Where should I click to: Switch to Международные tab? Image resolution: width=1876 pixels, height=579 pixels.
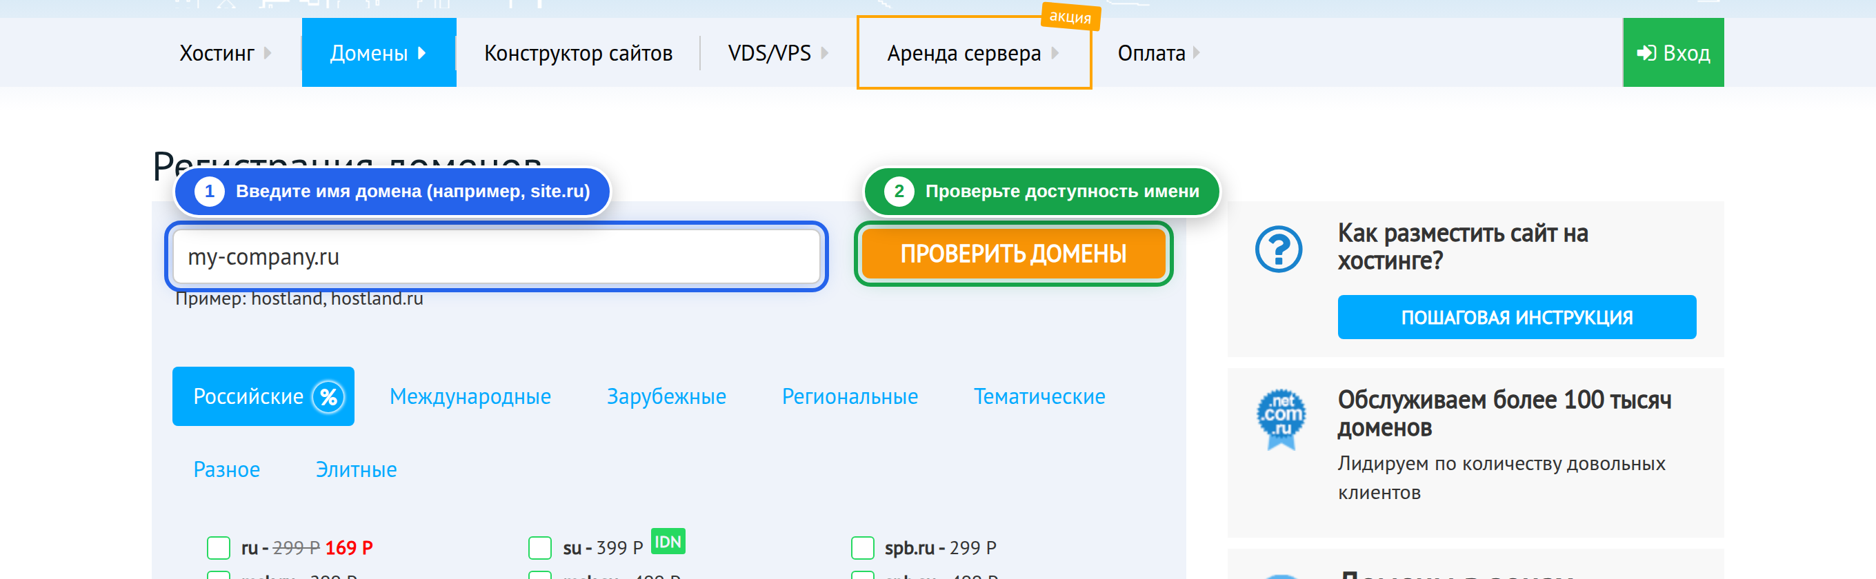(x=470, y=396)
